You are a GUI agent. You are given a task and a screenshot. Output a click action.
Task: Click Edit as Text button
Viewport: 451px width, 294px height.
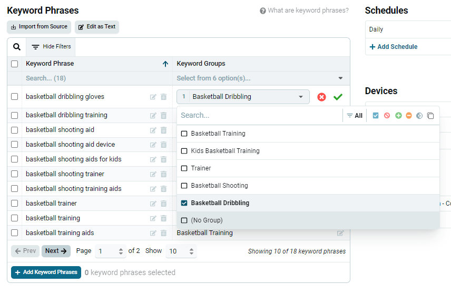click(x=97, y=27)
